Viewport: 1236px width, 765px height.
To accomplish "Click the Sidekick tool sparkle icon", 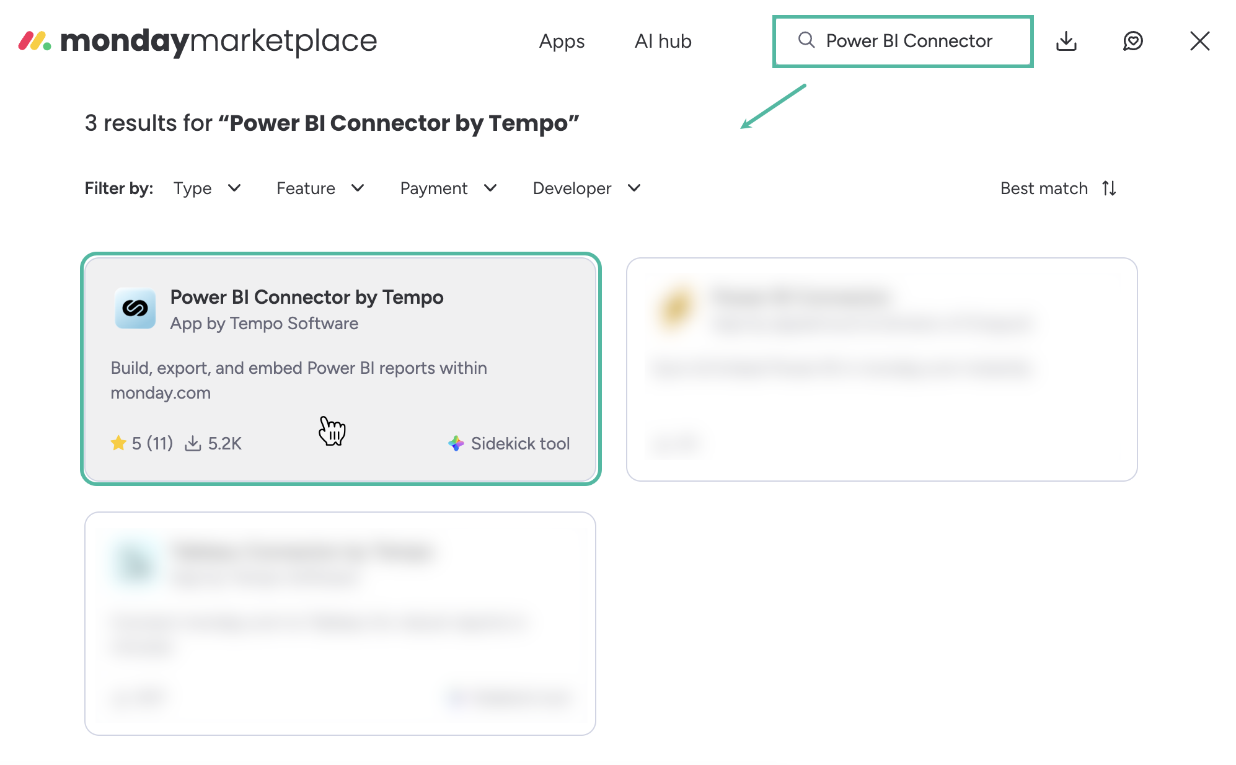I will pos(456,443).
